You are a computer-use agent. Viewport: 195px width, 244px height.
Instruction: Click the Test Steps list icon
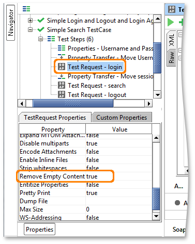point(51,39)
